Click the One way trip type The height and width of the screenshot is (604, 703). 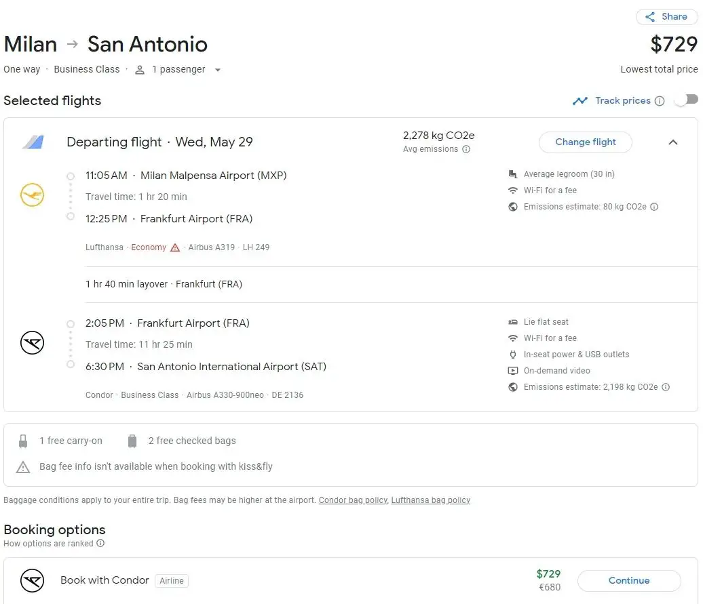(22, 70)
